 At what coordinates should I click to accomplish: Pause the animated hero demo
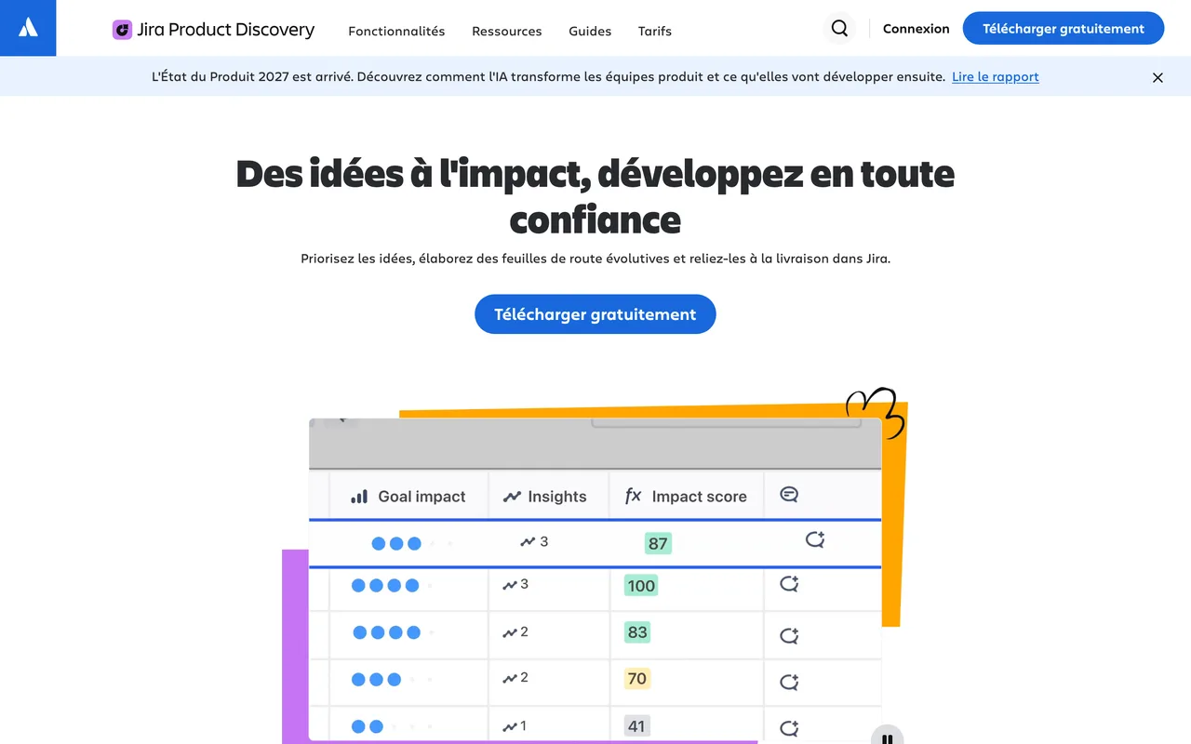click(x=888, y=738)
